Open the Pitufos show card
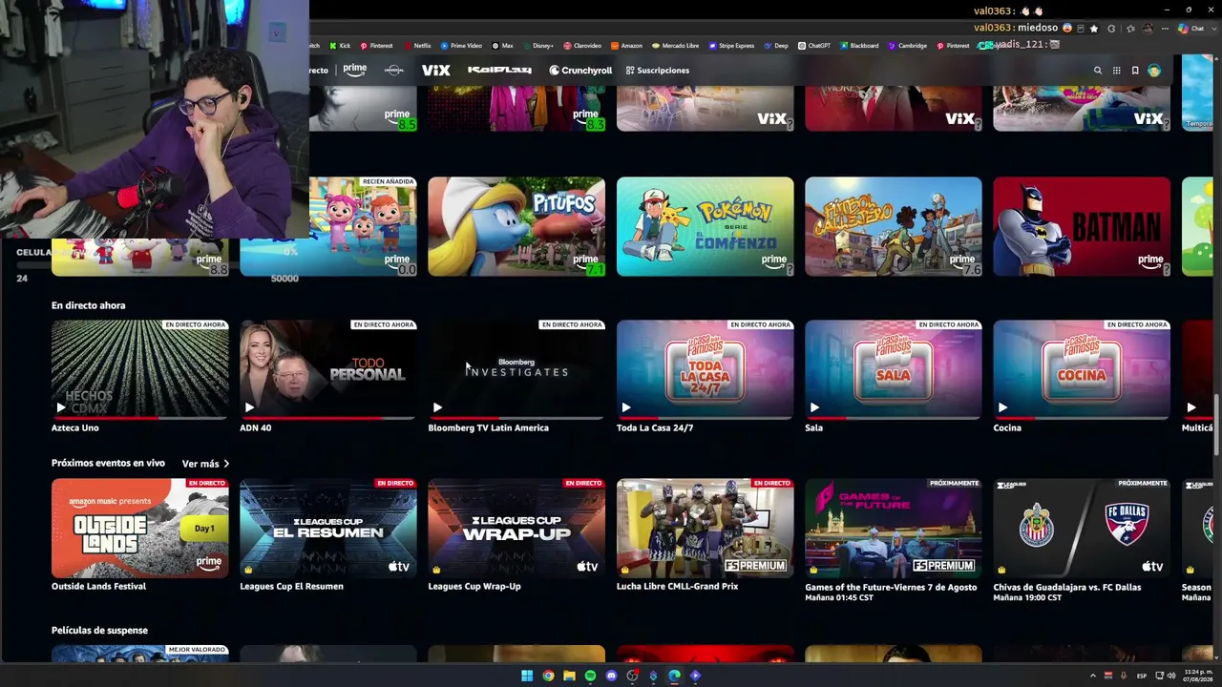 516,226
